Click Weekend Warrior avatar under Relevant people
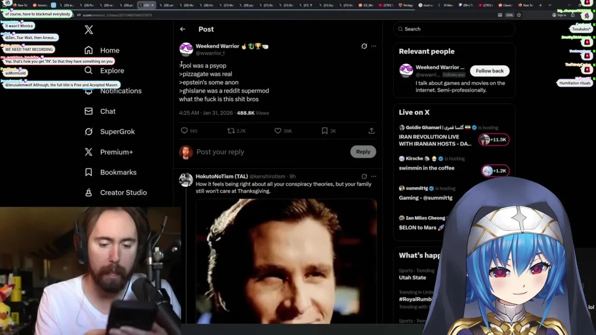Image resolution: width=596 pixels, height=335 pixels. click(406, 71)
